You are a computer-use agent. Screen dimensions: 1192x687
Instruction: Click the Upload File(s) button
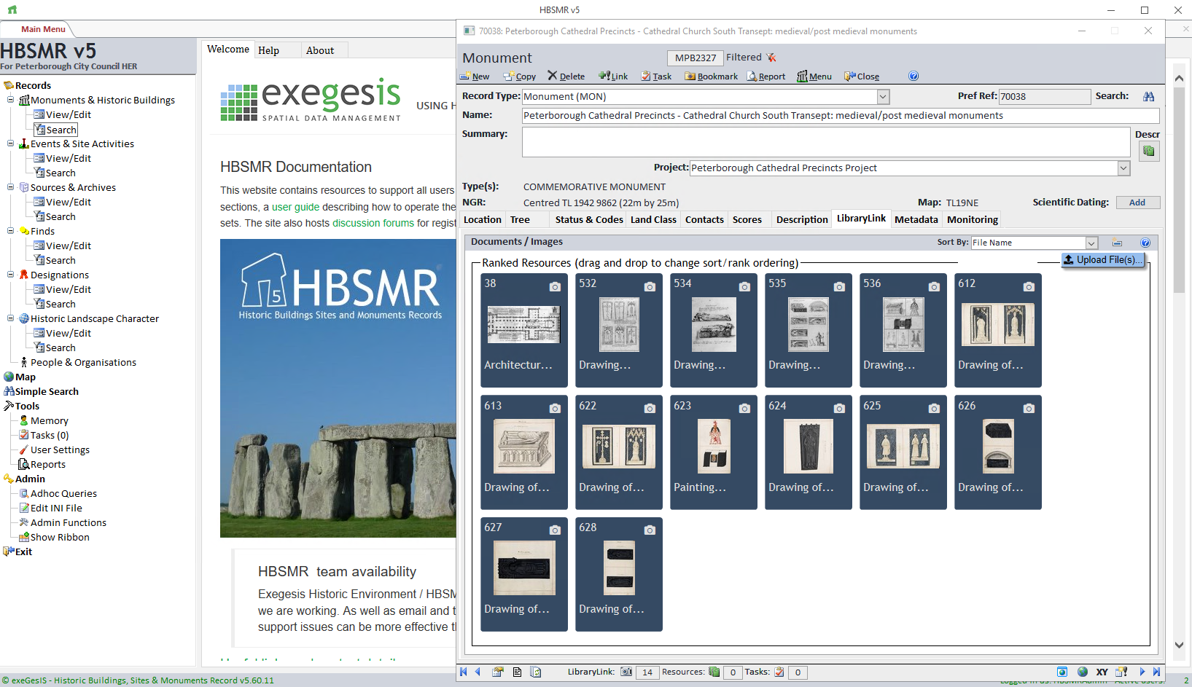(1103, 260)
